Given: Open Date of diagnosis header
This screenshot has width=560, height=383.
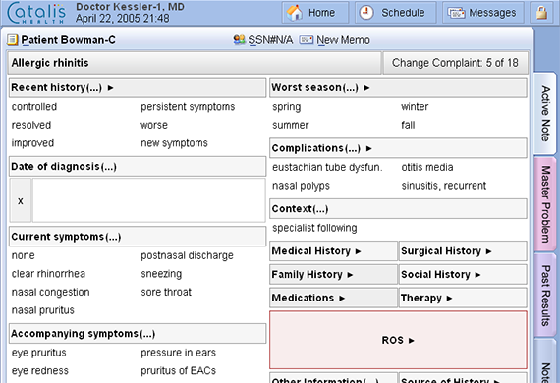Looking at the screenshot, I should [x=138, y=167].
